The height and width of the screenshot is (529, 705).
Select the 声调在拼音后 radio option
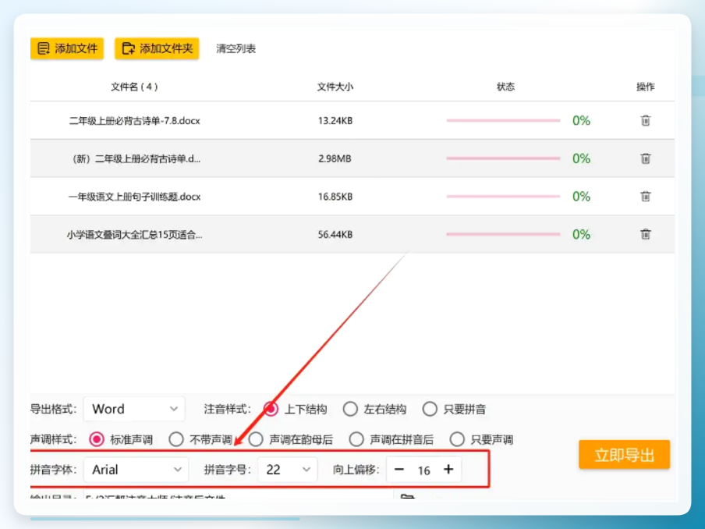(x=356, y=439)
